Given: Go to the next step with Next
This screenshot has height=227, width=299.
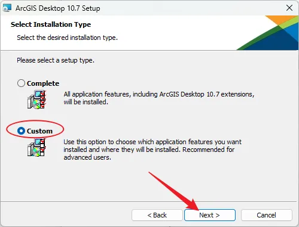Looking at the screenshot, I should coord(210,215).
